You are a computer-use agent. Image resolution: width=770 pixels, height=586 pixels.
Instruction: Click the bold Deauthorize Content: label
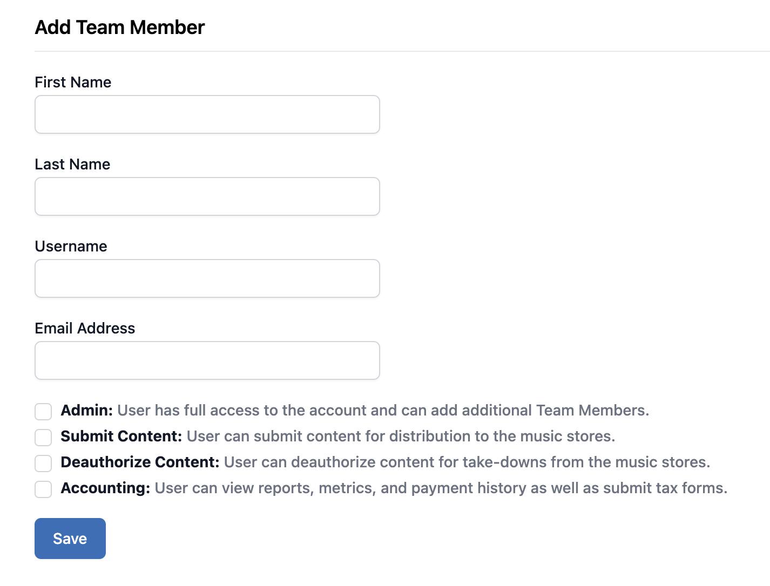140,462
